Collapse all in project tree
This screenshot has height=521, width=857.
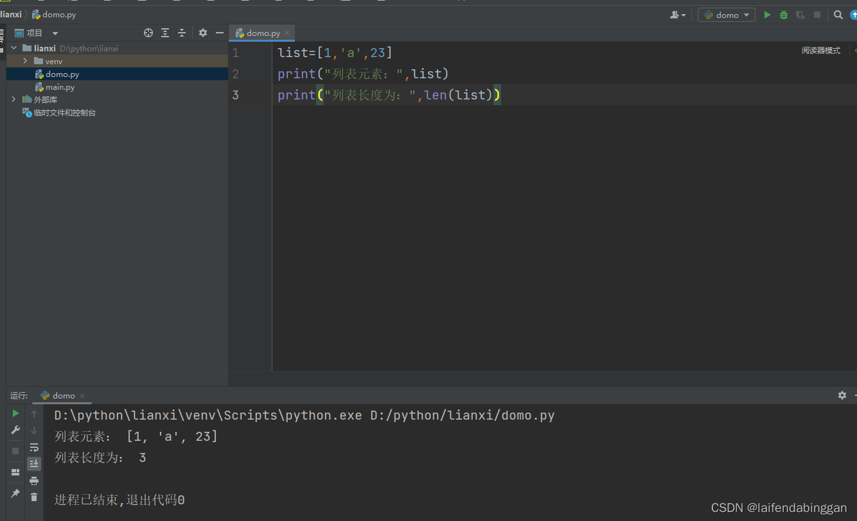pyautogui.click(x=182, y=33)
